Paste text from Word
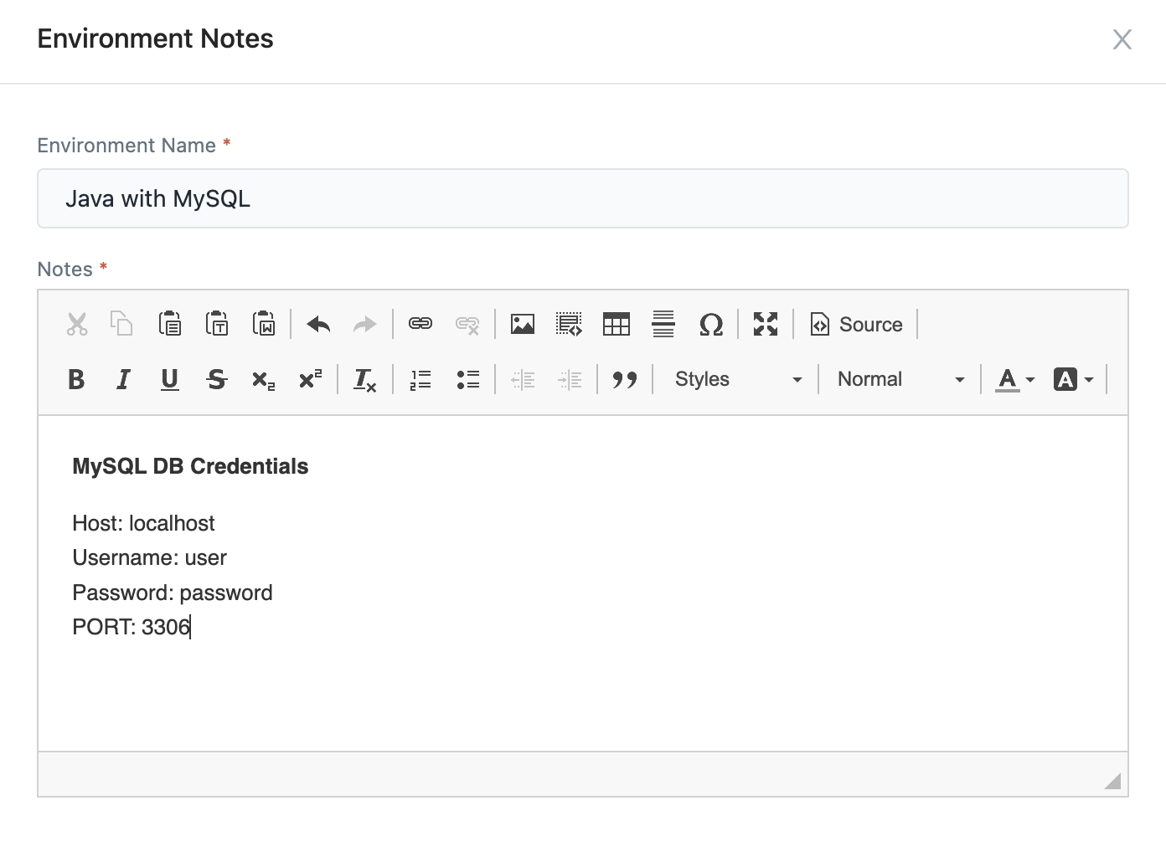The image size is (1166, 857). click(264, 324)
